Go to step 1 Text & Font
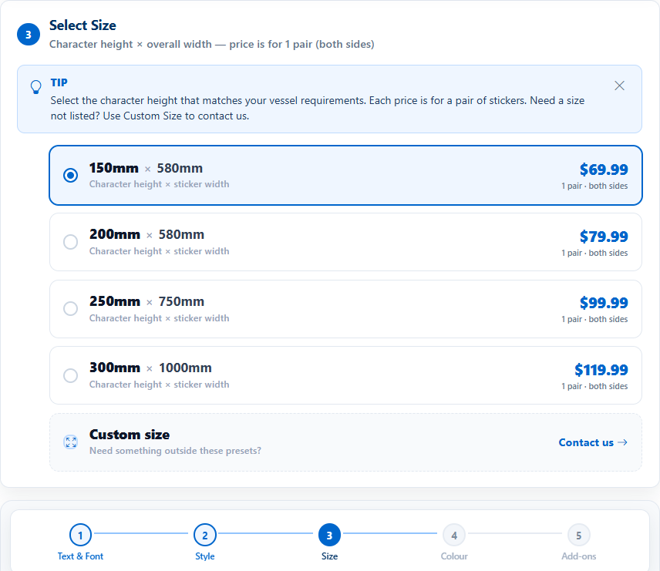The width and height of the screenshot is (660, 571). tap(80, 542)
